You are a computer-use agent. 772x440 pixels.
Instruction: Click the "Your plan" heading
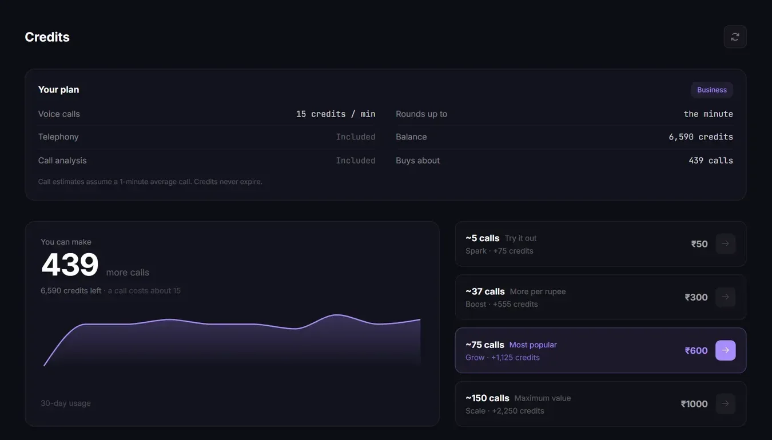(x=58, y=90)
